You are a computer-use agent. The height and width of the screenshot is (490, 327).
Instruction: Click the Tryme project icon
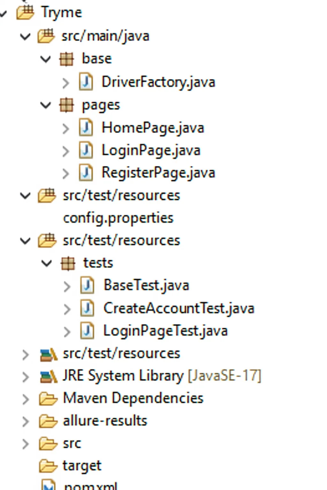click(x=25, y=13)
